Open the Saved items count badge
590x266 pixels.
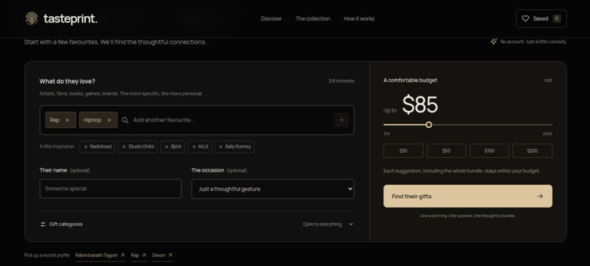pyautogui.click(x=557, y=18)
